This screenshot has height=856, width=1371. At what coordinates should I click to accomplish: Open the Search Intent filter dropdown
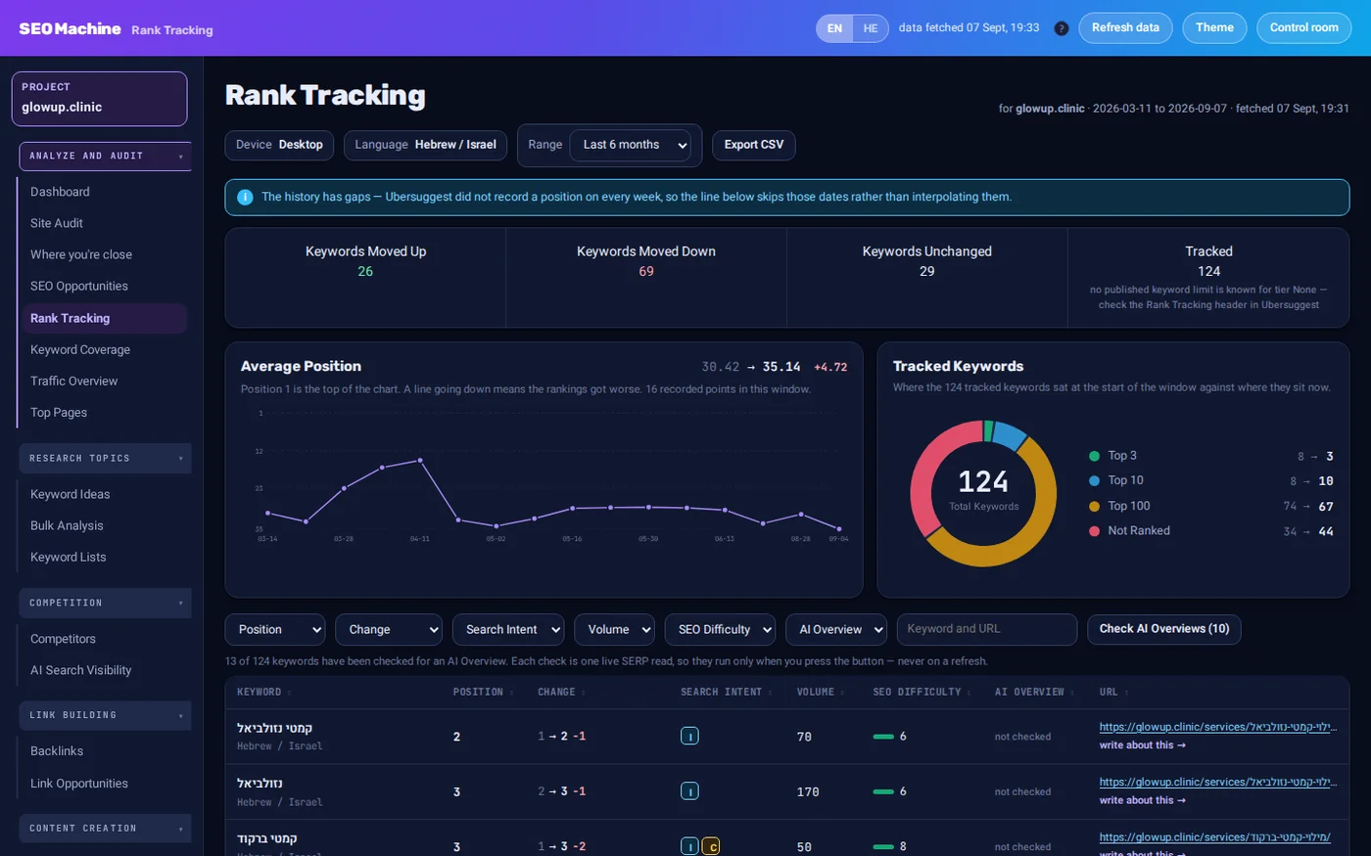508,630
